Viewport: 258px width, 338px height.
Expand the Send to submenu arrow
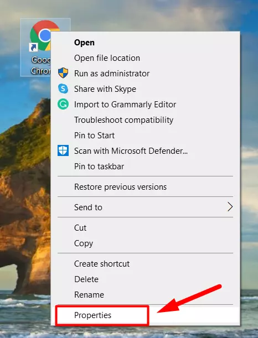[230, 207]
